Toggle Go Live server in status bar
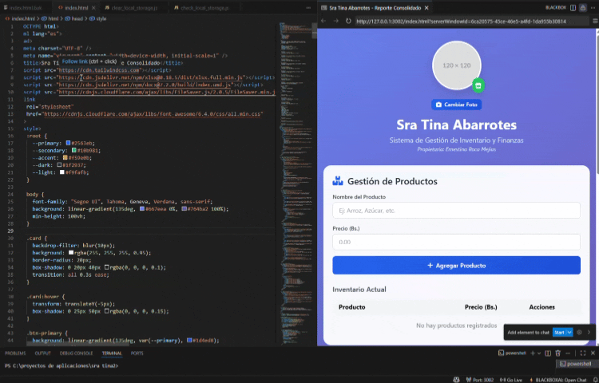Screen dimensions: 599x383 point(511,380)
